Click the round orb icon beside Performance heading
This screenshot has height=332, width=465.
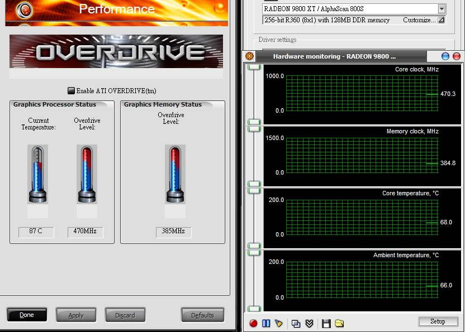pos(25,10)
